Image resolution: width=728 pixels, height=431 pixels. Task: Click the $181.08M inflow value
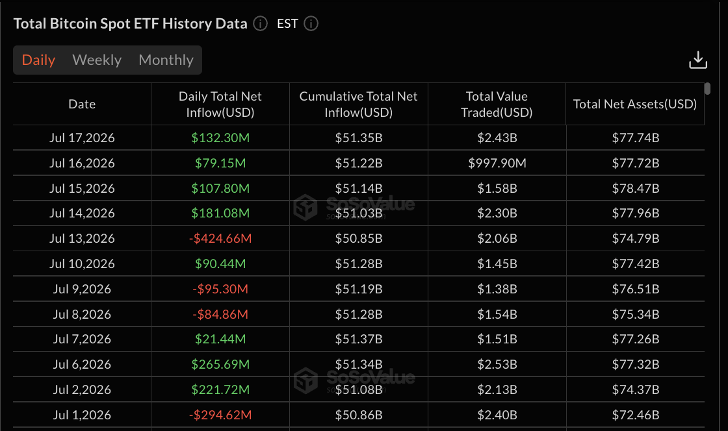220,213
